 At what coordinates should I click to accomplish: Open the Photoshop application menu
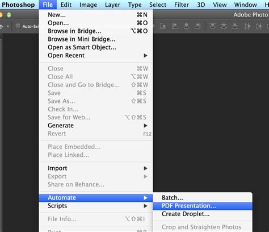(18, 5)
